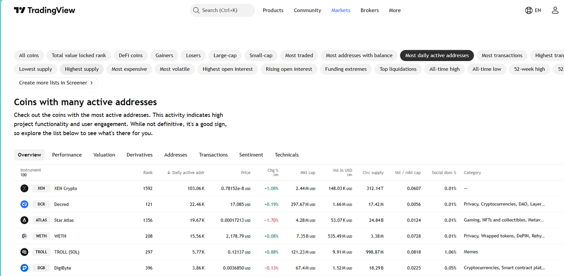Switch to the Addresses tab
Viewport: 564px width, 276px height.
coord(176,154)
